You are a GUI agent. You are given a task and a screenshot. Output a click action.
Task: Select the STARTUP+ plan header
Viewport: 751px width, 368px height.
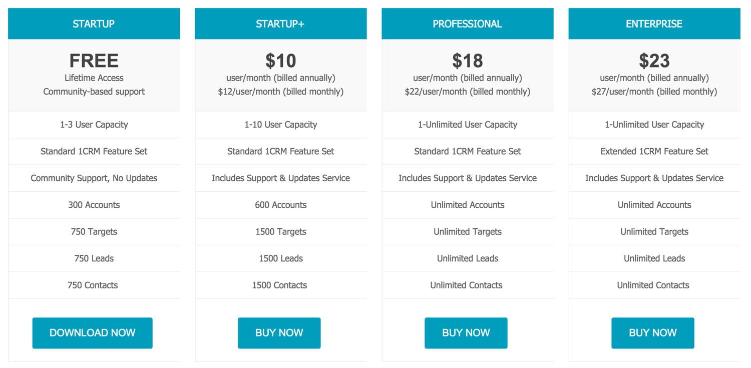(x=281, y=24)
